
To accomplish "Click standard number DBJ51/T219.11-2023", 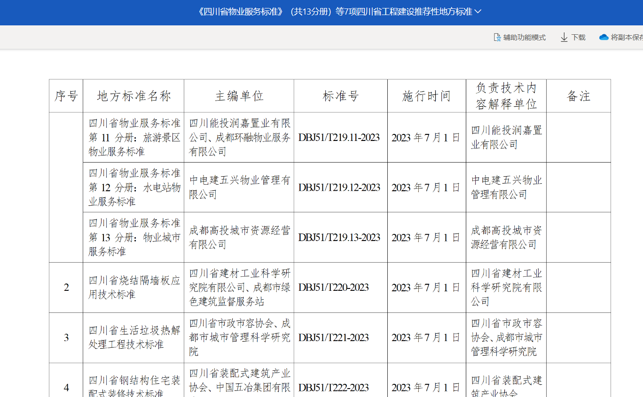I will pyautogui.click(x=339, y=138).
